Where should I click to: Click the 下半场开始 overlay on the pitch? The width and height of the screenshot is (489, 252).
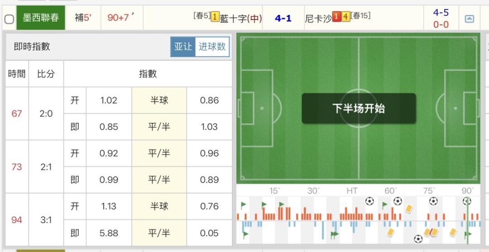359,108
